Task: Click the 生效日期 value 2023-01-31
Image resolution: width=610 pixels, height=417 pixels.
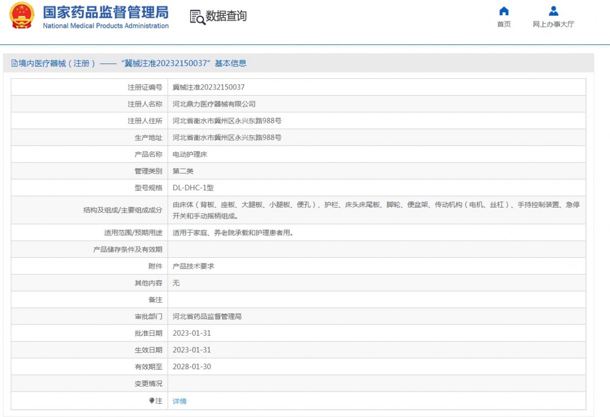Action: pos(192,350)
